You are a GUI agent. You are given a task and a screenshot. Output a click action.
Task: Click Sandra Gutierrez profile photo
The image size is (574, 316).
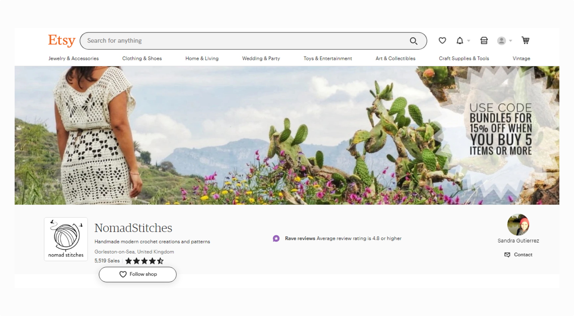click(x=518, y=225)
